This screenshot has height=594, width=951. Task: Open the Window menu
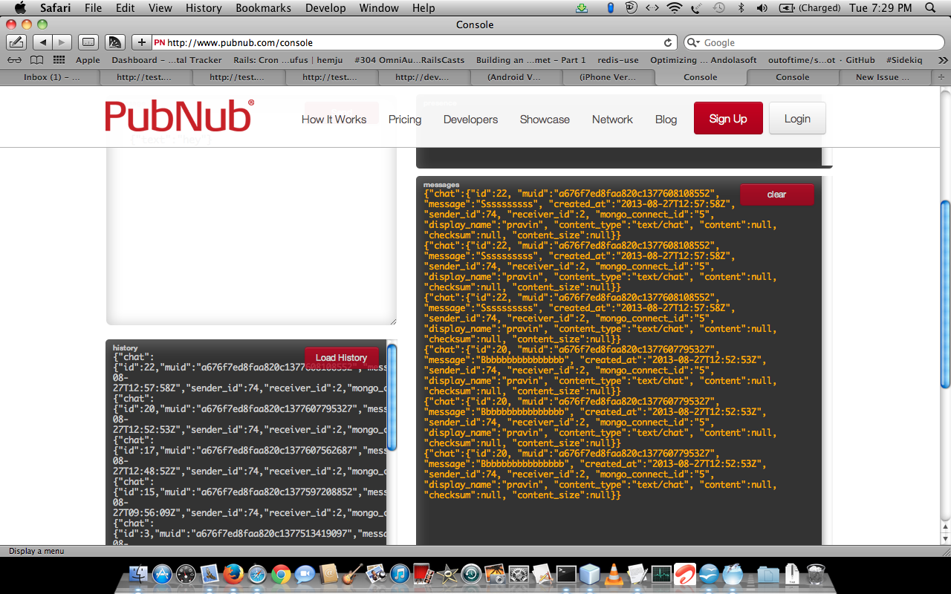378,8
